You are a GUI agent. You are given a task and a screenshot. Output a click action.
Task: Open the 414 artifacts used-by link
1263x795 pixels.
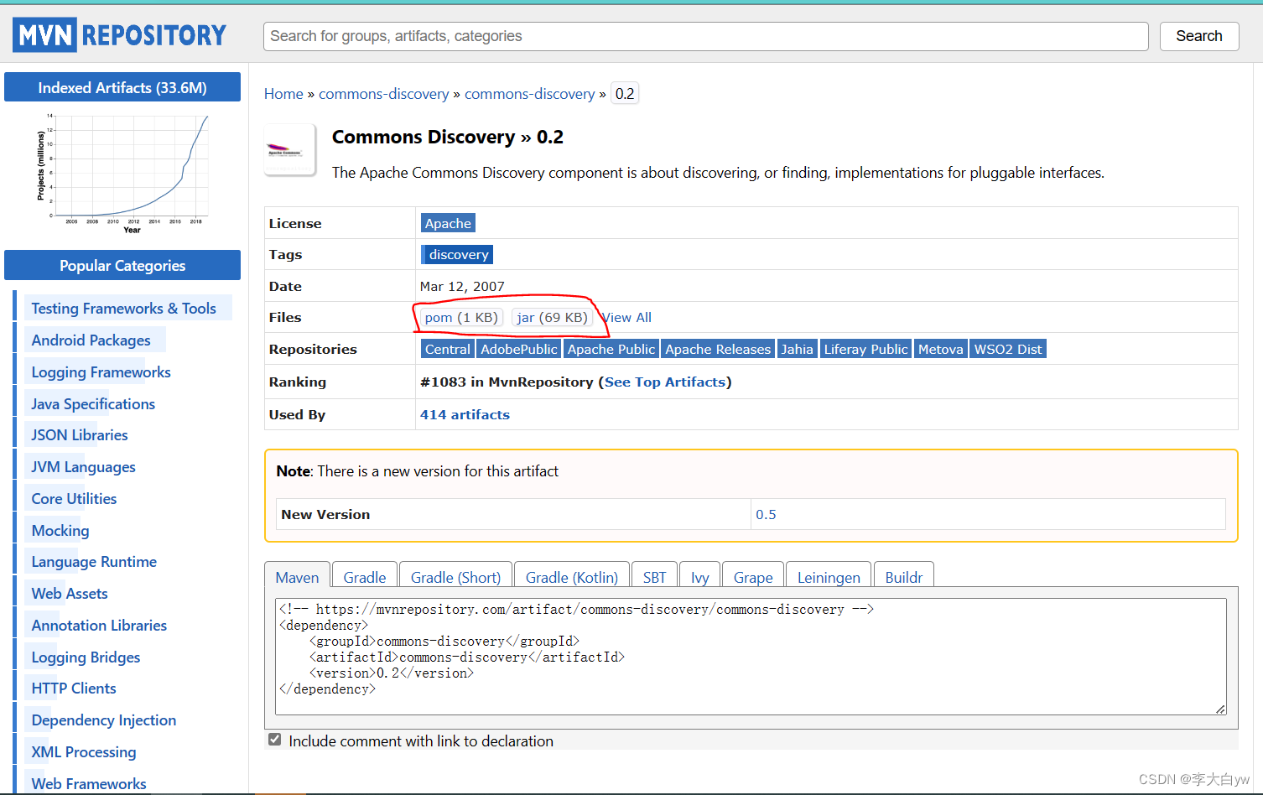click(x=465, y=414)
